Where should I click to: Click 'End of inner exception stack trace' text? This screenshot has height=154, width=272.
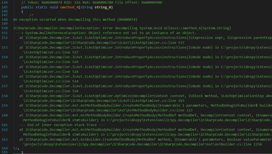point(62,125)
